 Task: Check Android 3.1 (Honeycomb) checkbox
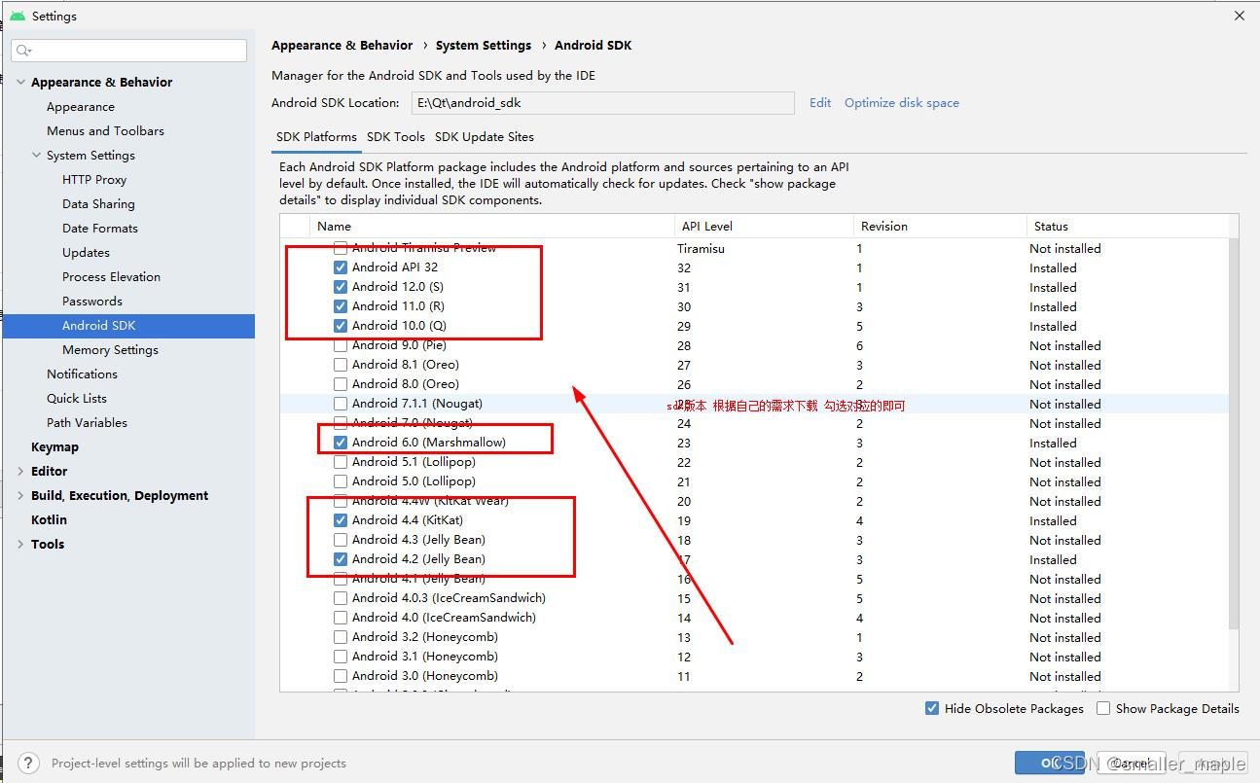(341, 657)
